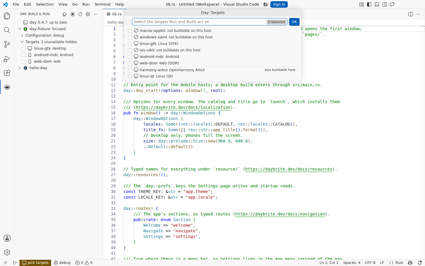The width and height of the screenshot is (425, 266).
Task: Check harmony-arkui OpenHarmony ArkUI
Action: 130,70
